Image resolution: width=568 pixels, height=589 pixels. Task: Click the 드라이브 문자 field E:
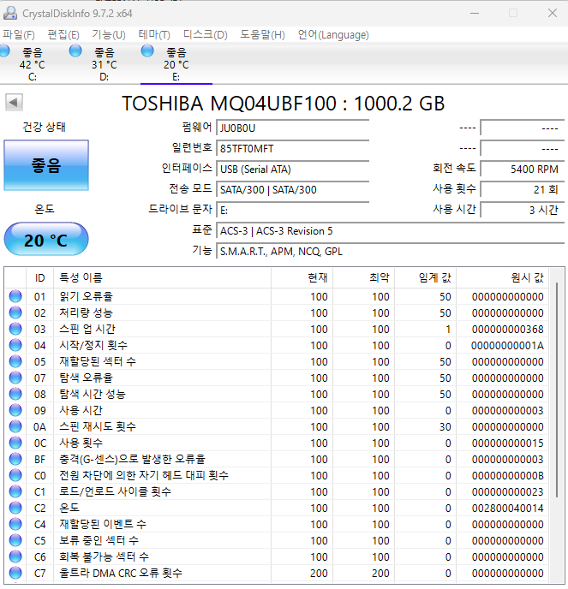(x=293, y=211)
